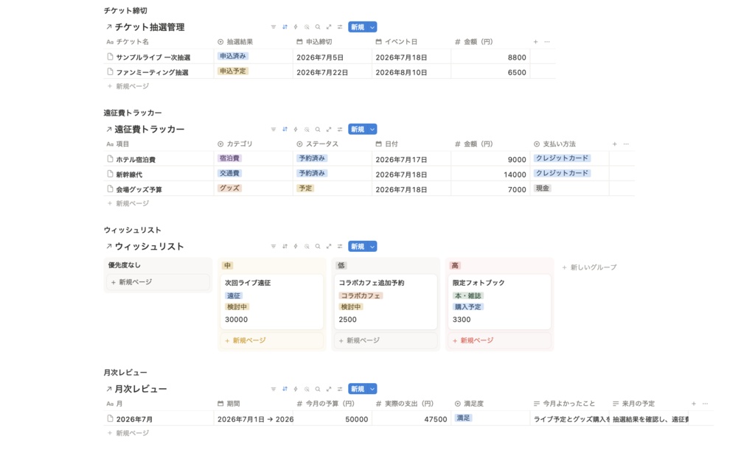Add 新規ページ in 中 priority column
The width and height of the screenshot is (755, 453).
(271, 340)
